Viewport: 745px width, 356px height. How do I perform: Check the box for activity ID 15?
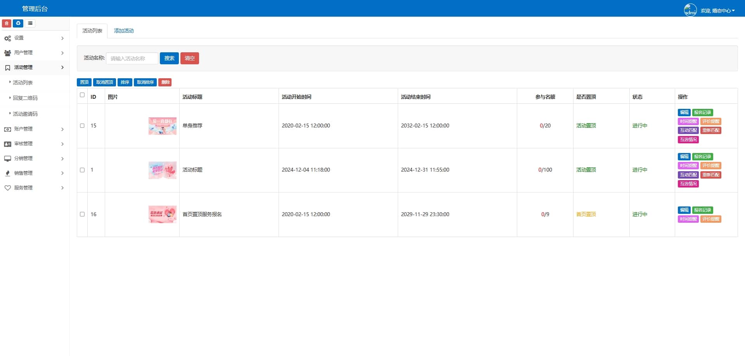tap(82, 126)
